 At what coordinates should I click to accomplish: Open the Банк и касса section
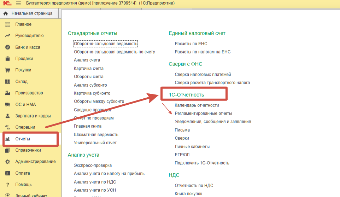tap(28, 47)
